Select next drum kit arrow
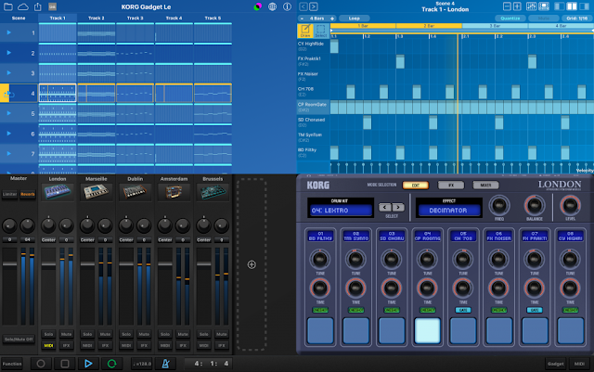 398,207
